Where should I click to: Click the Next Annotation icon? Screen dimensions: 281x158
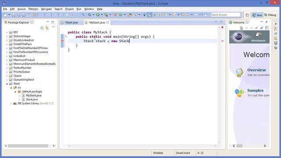tap(166, 15)
